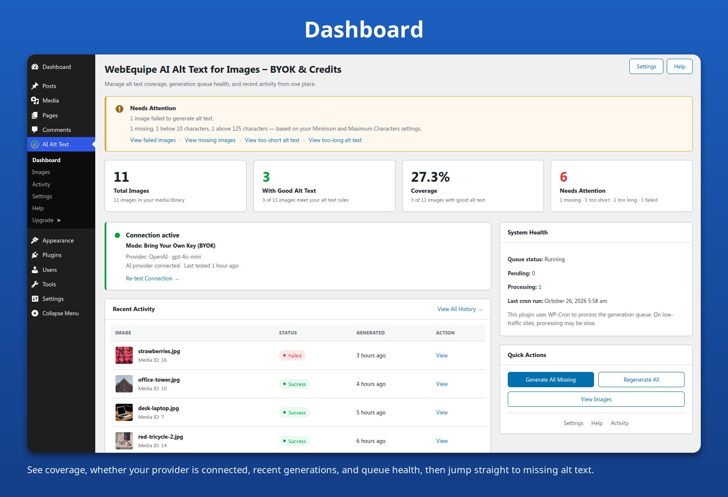Click the Help button at top right
The image size is (728, 497).
point(680,66)
